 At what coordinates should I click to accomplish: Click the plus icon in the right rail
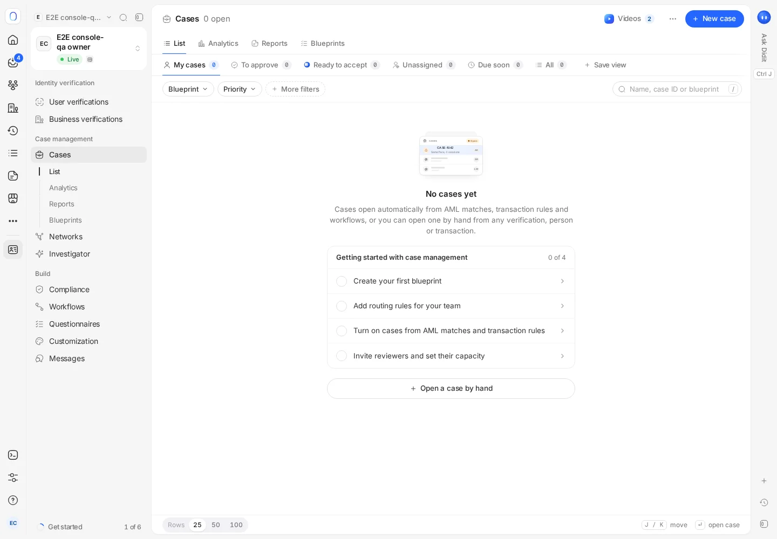point(764,481)
